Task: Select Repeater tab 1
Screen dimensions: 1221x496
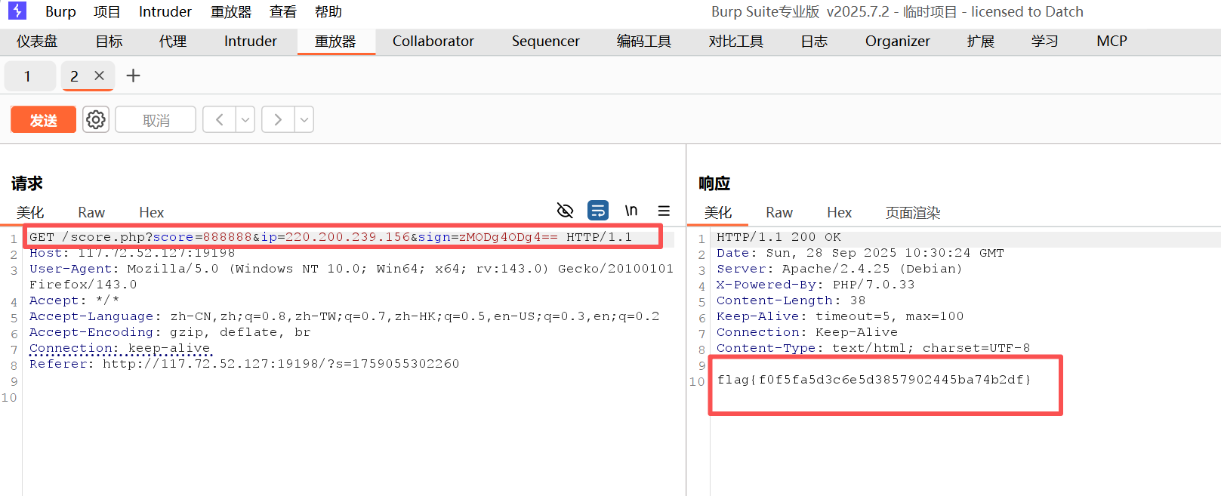Action: click(28, 76)
